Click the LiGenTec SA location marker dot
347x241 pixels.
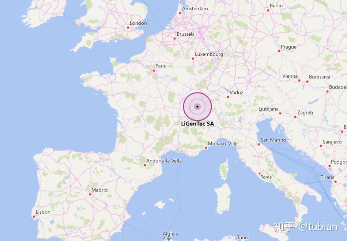point(197,106)
